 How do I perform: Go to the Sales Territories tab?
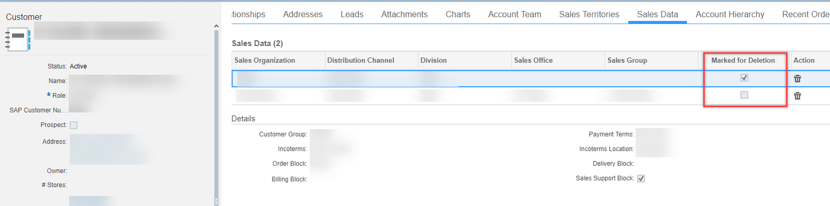tap(589, 14)
